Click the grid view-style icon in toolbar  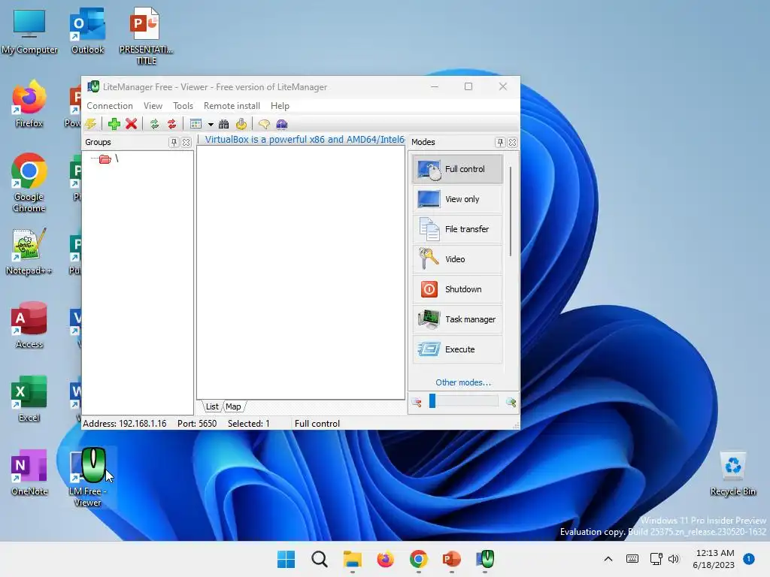196,124
